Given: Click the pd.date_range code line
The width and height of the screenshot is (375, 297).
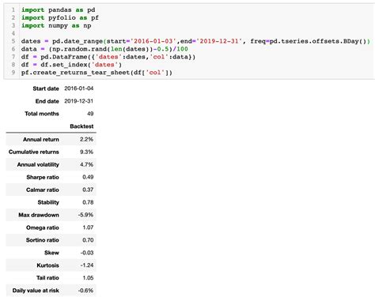Looking at the screenshot, I should point(195,41).
